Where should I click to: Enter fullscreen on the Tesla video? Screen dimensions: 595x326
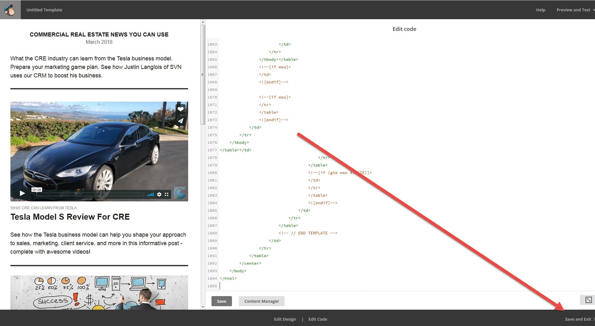[167, 194]
